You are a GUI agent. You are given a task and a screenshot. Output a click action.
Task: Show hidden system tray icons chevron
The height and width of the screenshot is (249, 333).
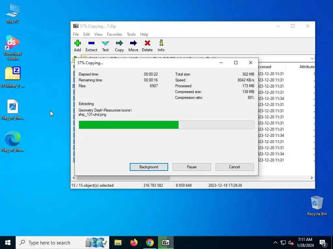[275, 243]
